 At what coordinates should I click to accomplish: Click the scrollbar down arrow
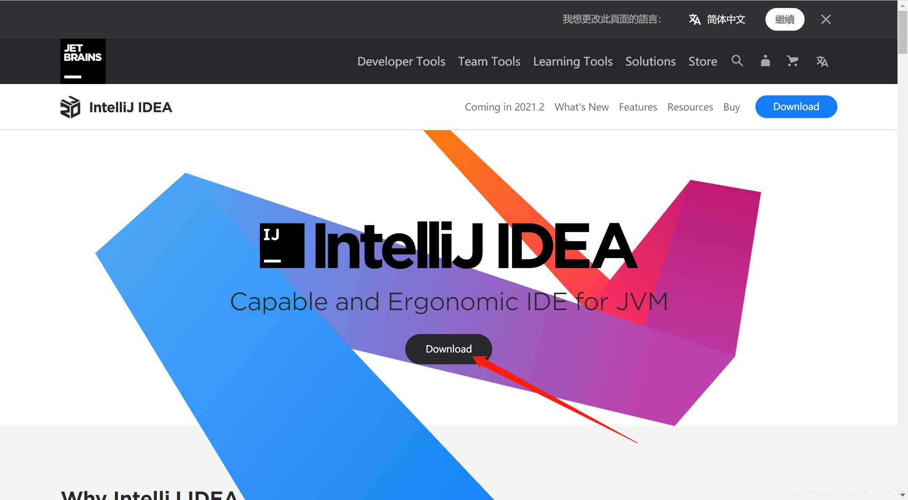(903, 495)
